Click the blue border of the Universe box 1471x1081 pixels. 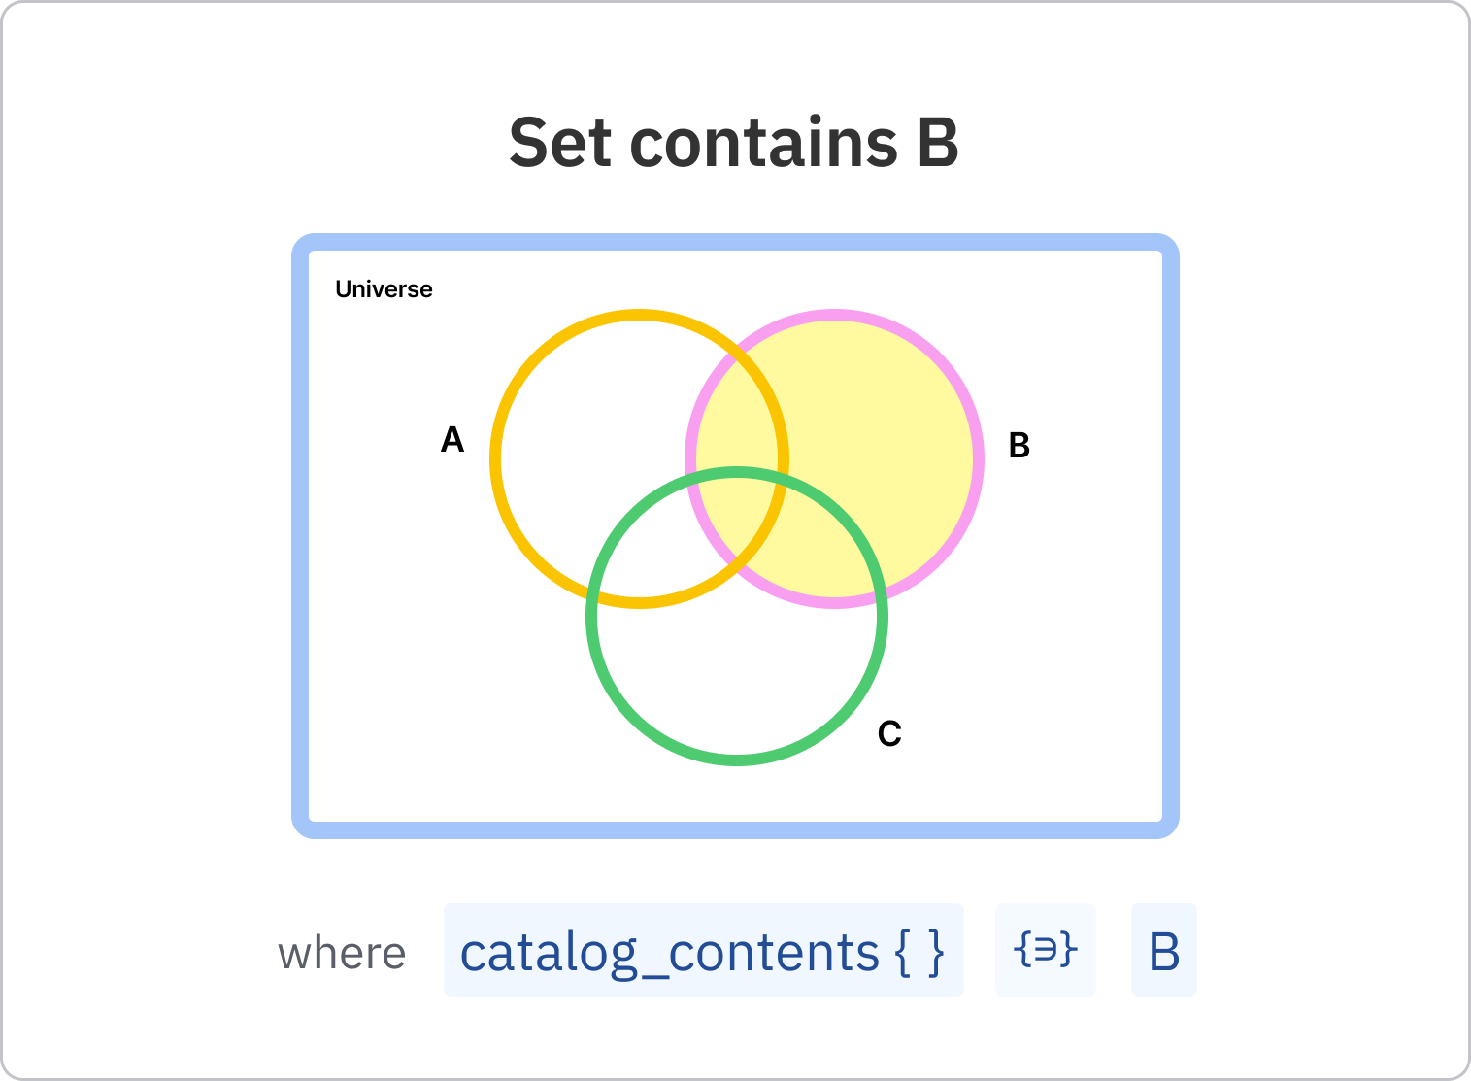300,534
